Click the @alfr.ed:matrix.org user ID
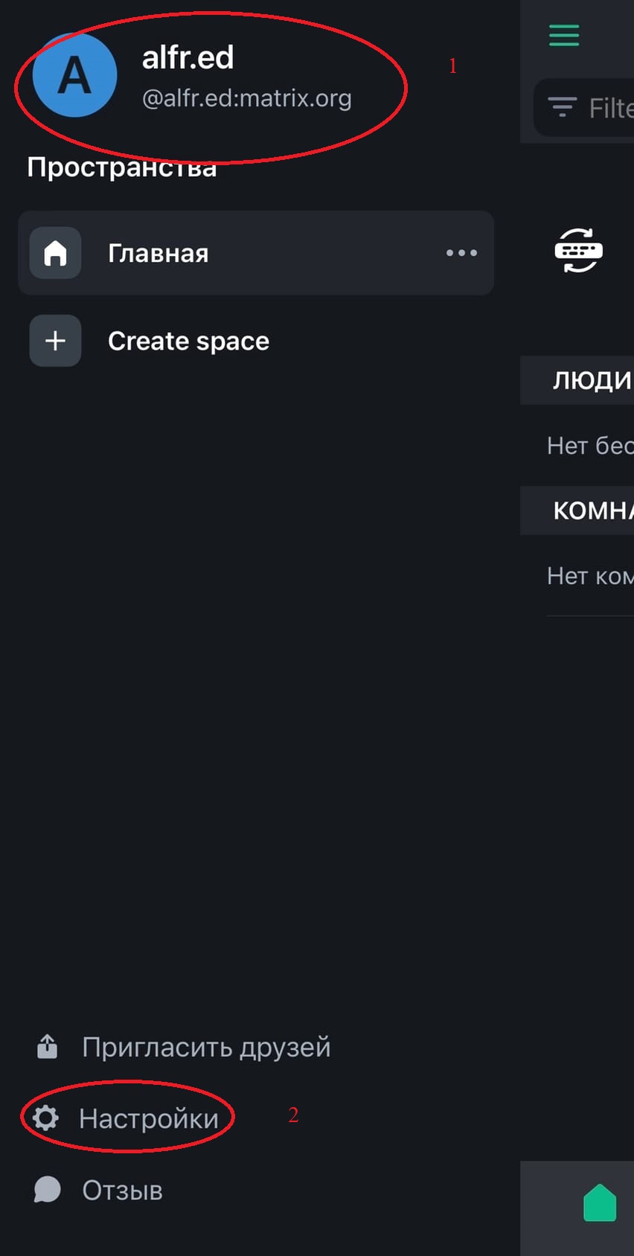Image resolution: width=634 pixels, height=1256 pixels. 246,98
